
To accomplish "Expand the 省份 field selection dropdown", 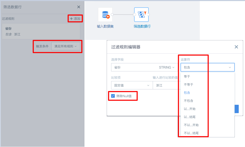I will [144, 67].
